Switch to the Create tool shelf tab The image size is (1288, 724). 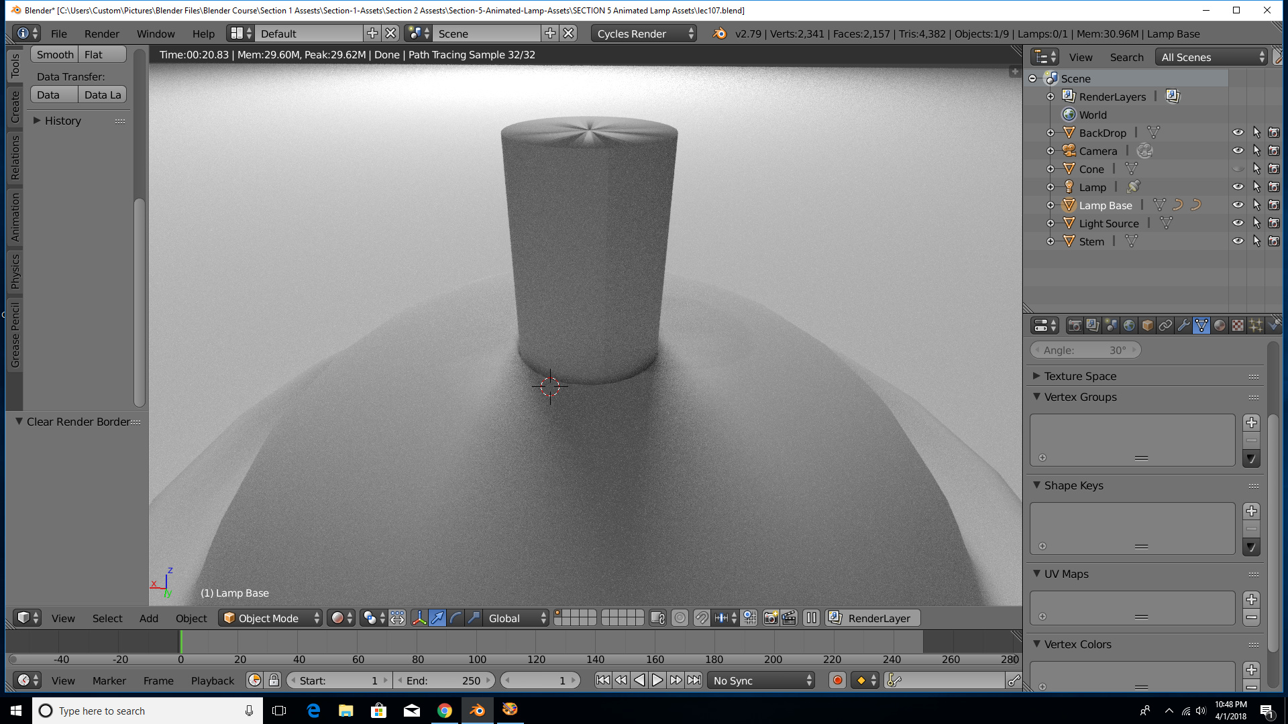coord(15,107)
